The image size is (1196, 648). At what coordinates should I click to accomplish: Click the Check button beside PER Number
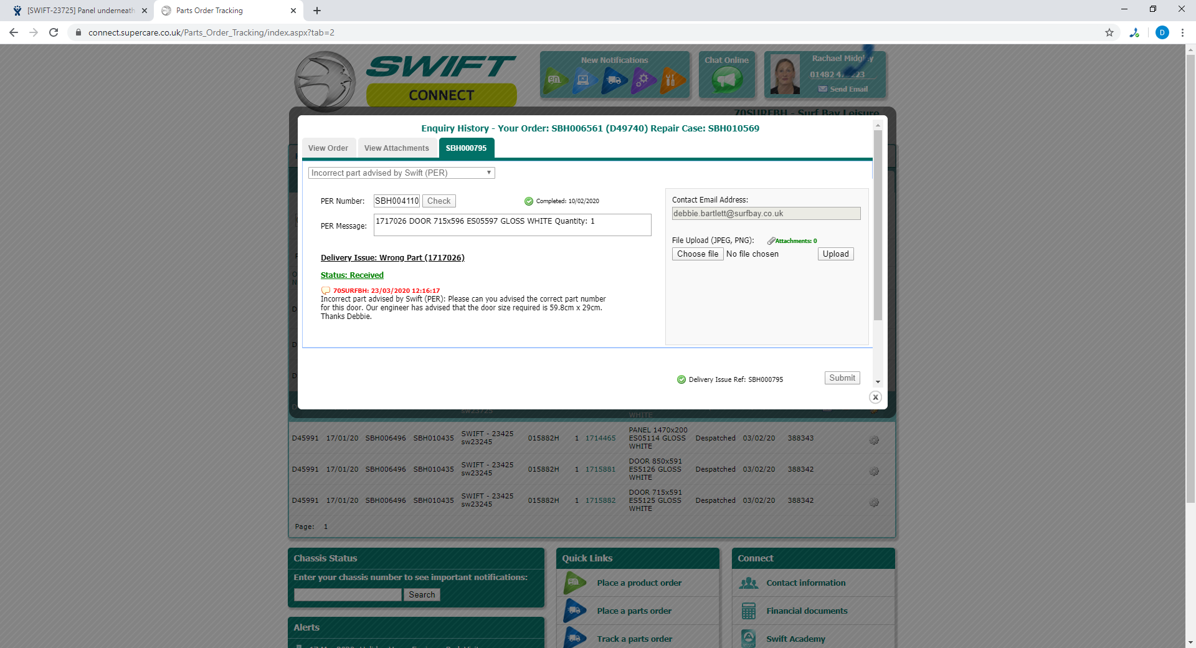[x=439, y=201]
